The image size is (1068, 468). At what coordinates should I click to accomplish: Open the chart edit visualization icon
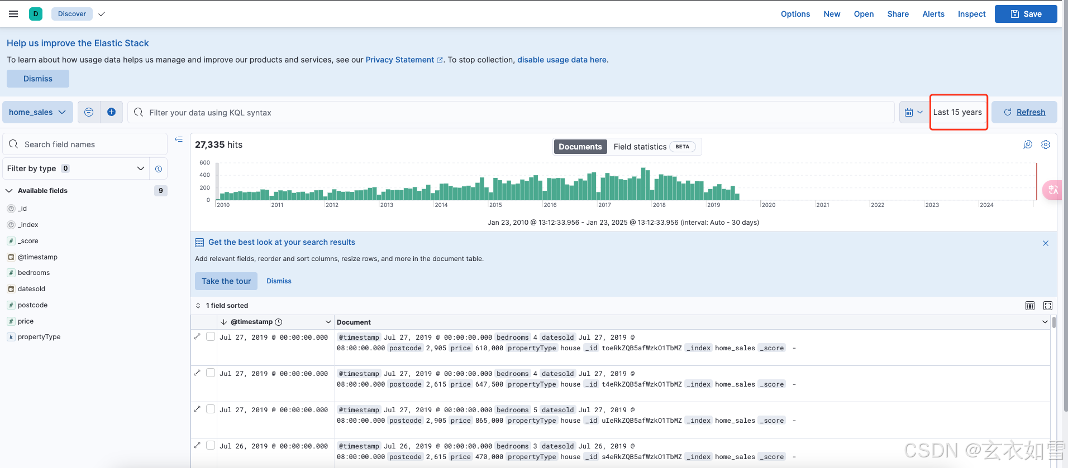click(x=1028, y=144)
